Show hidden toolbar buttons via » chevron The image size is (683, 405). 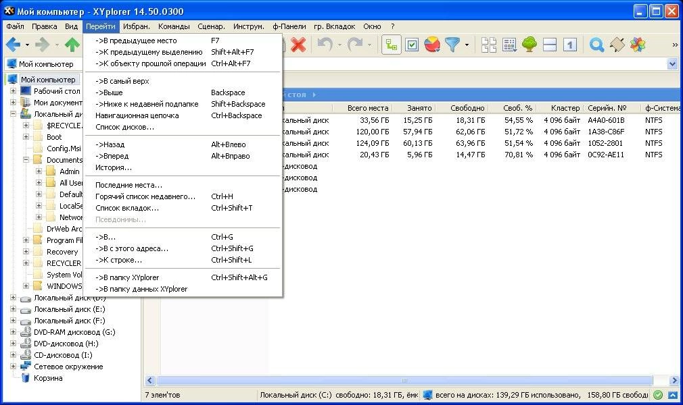(675, 45)
